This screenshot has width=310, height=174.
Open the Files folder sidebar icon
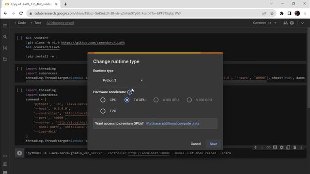tap(5, 59)
